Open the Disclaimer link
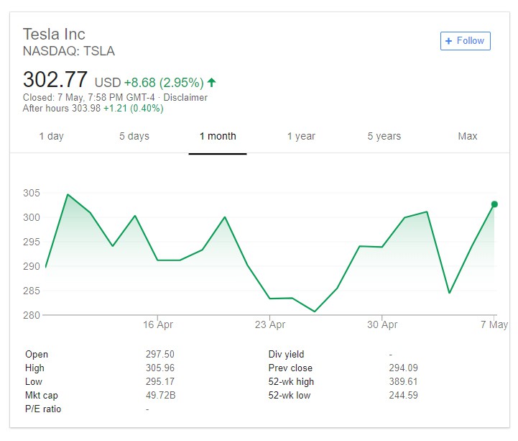 pyautogui.click(x=186, y=97)
